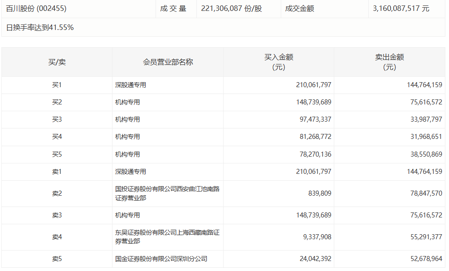Select 深股通专用 in the 买1 row
Image resolution: width=449 pixels, height=271 pixels.
[x=131, y=85]
